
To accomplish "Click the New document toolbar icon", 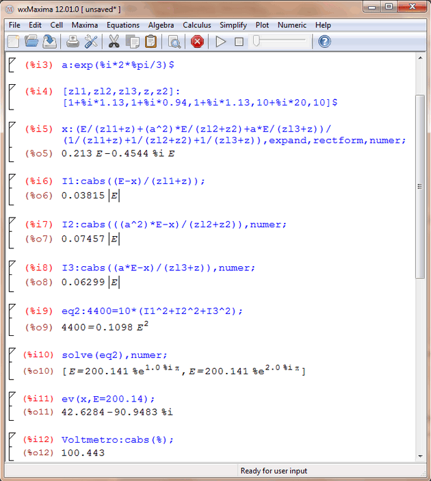I will click(14, 42).
